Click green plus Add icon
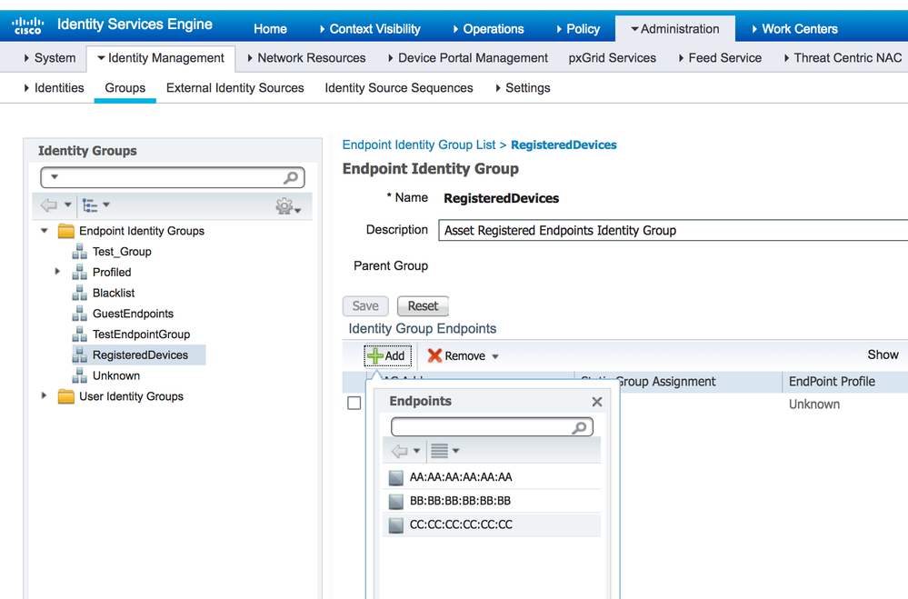The height and width of the screenshot is (599, 908). click(375, 355)
